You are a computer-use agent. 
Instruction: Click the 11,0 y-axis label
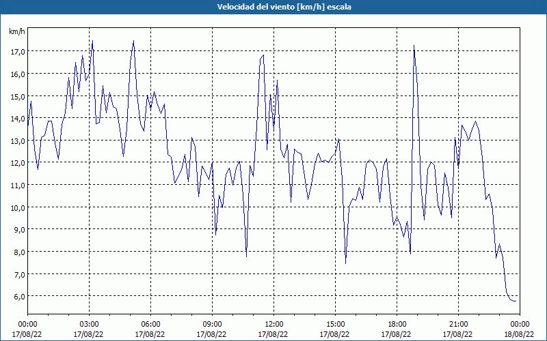point(18,186)
